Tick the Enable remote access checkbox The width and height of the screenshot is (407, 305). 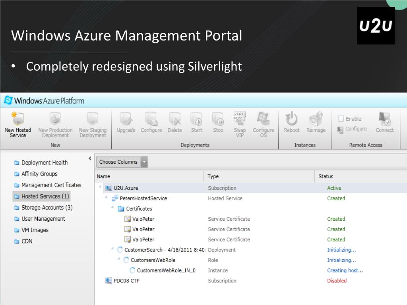click(341, 118)
